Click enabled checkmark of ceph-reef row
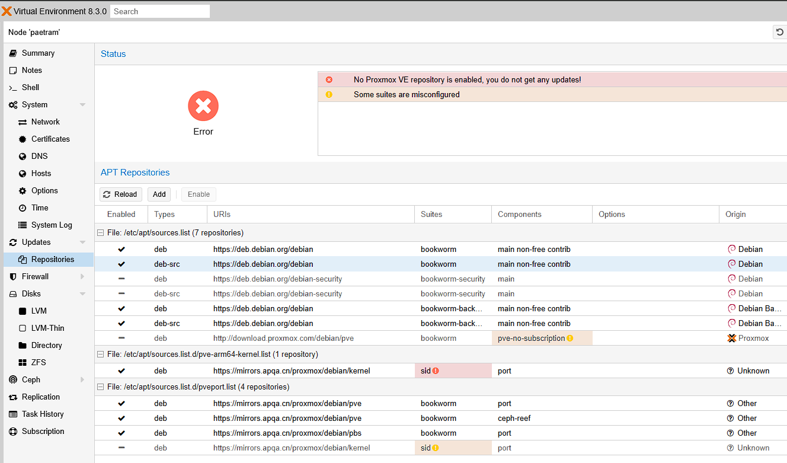 pos(121,418)
